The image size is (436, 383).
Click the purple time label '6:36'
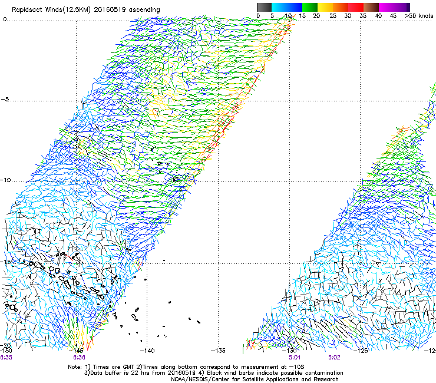click(80, 358)
